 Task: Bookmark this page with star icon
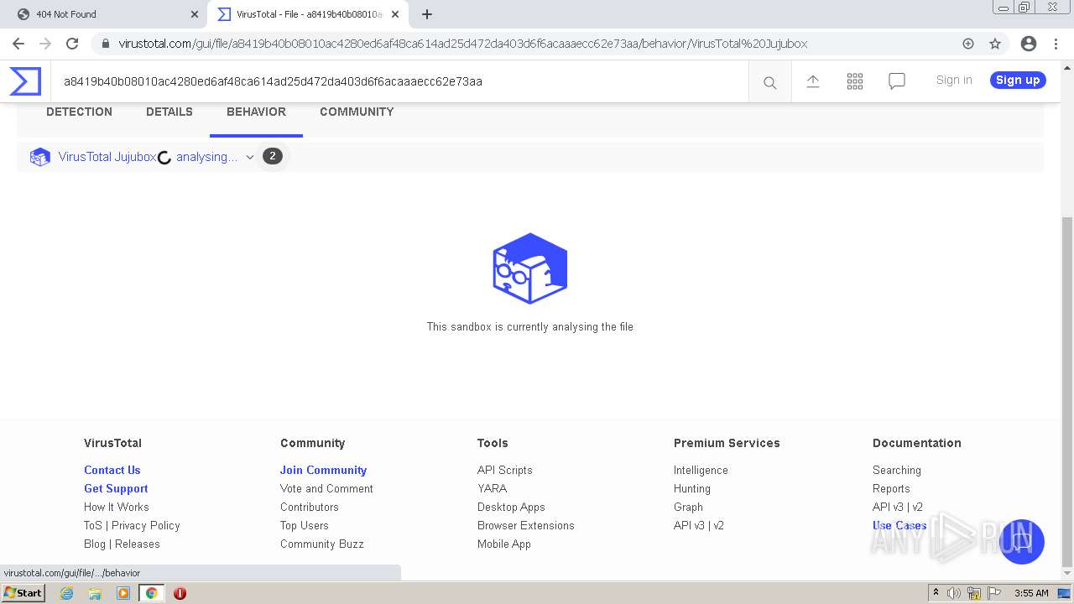click(x=995, y=44)
